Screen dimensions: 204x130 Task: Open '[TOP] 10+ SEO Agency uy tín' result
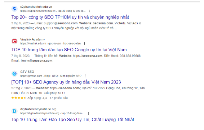pos(66,82)
